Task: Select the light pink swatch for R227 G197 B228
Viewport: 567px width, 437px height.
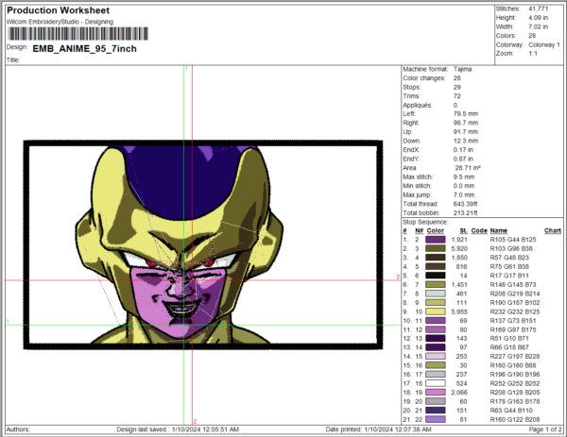Action: (x=436, y=356)
